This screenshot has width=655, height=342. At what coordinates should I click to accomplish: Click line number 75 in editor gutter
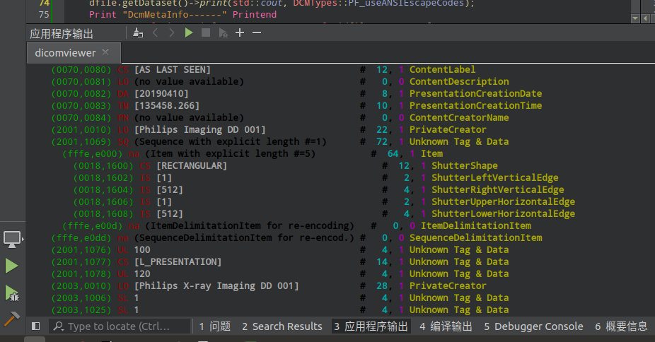(x=44, y=15)
